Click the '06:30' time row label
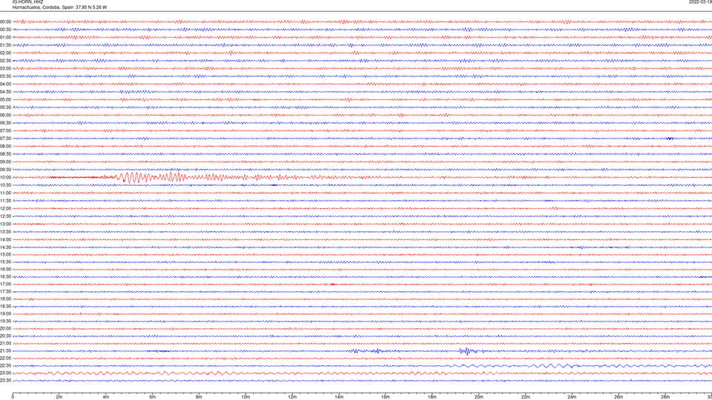The height and width of the screenshot is (400, 712). 5,123
